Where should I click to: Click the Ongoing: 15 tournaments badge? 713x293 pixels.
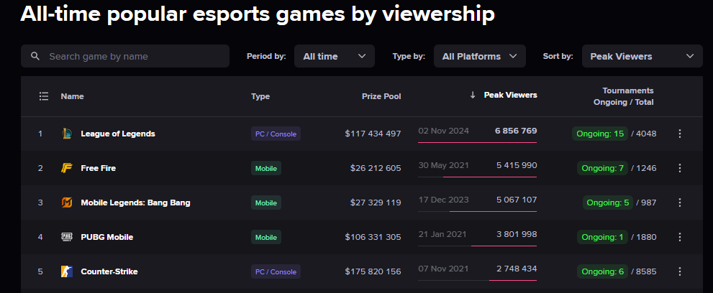(600, 134)
